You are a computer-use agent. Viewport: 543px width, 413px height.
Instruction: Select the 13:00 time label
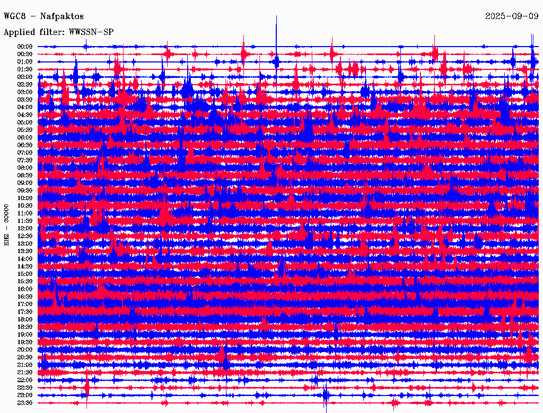pyautogui.click(x=25, y=244)
